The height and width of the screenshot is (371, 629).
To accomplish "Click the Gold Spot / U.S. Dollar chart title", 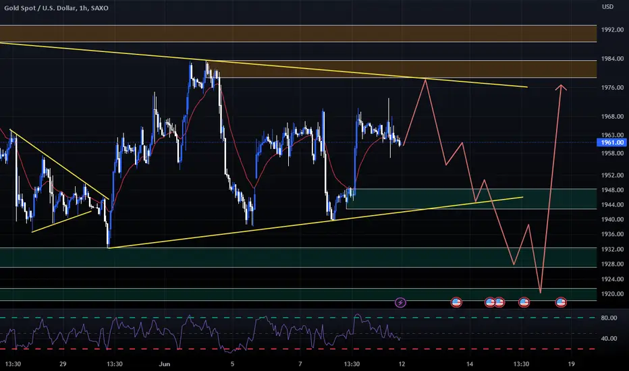I will pos(56,7).
